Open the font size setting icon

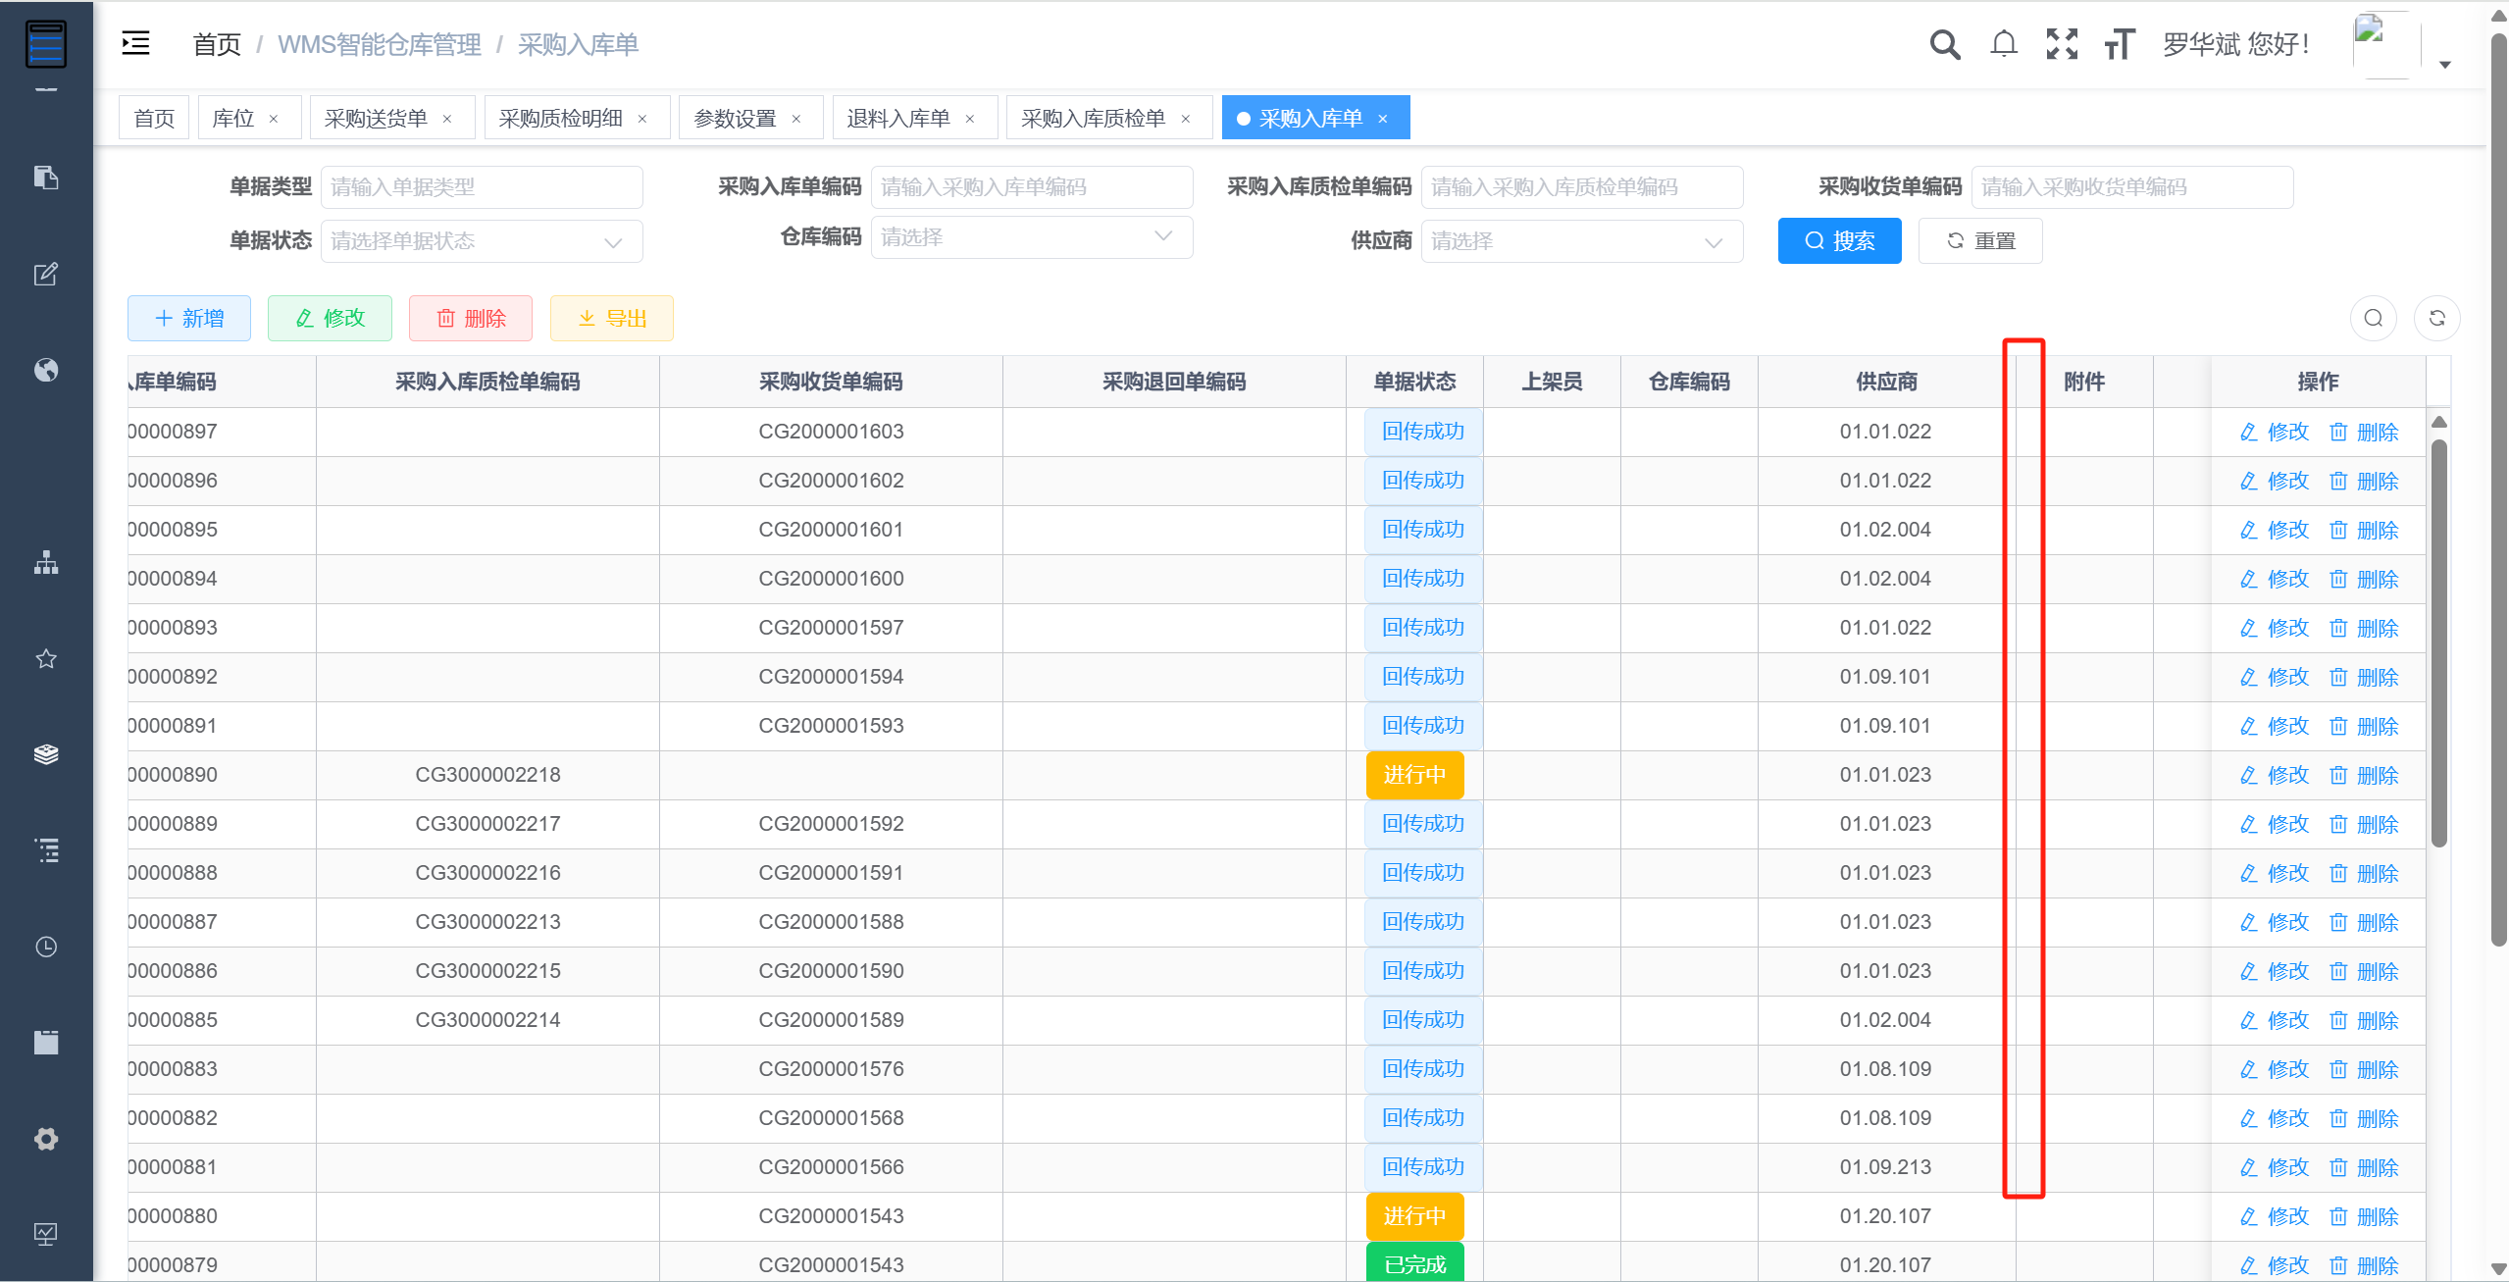2119,44
